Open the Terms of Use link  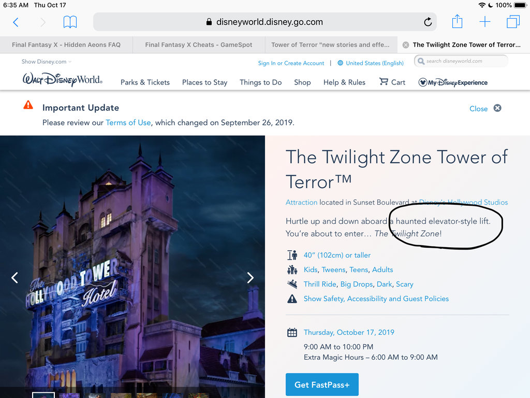point(128,122)
